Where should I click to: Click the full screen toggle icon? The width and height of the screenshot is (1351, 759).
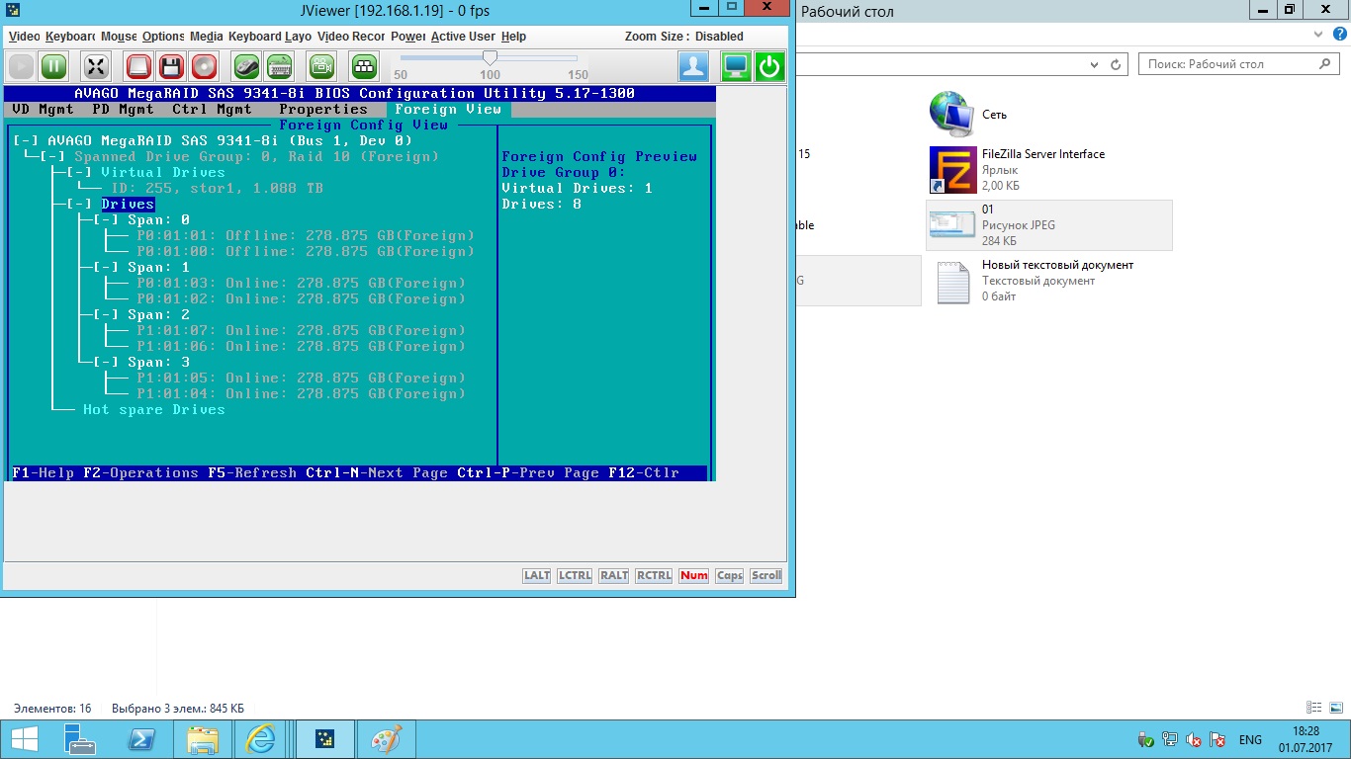coord(96,67)
